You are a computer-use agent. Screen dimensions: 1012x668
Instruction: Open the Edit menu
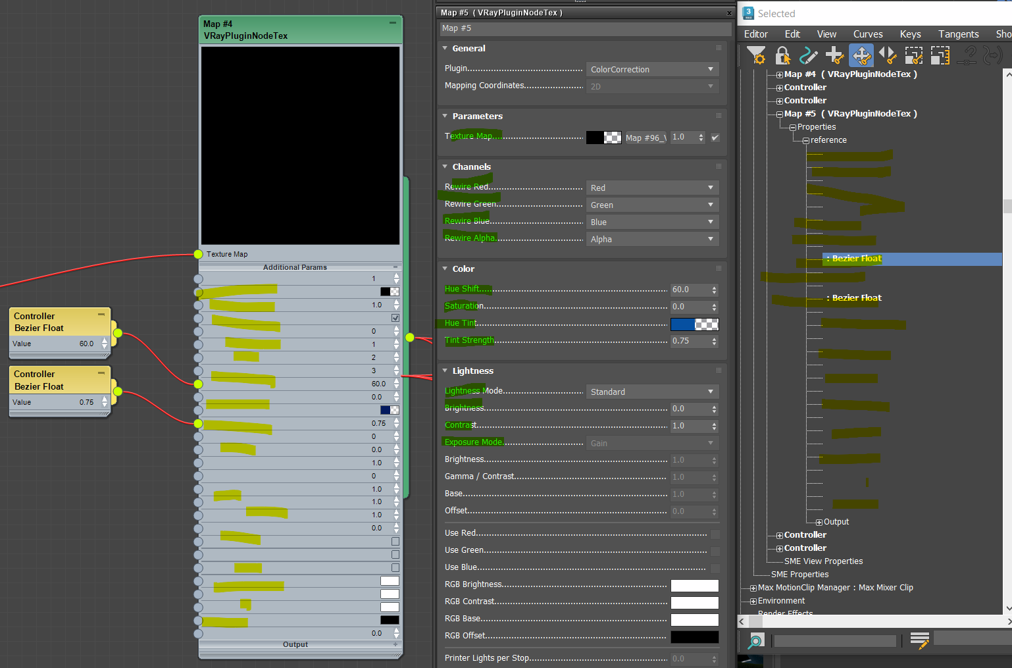click(792, 34)
